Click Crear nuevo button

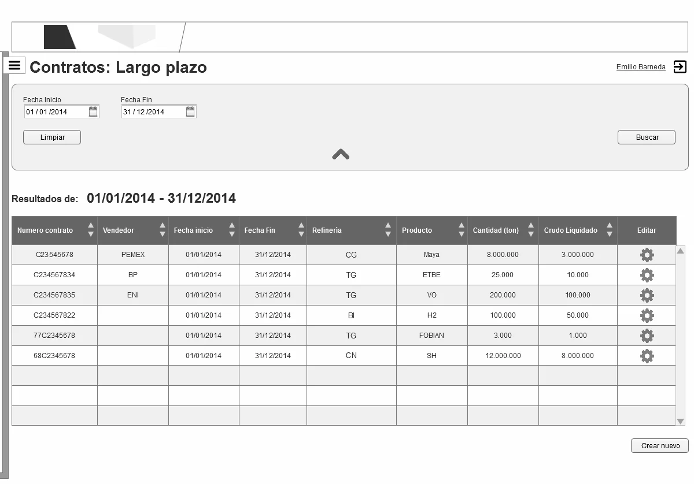pos(660,446)
